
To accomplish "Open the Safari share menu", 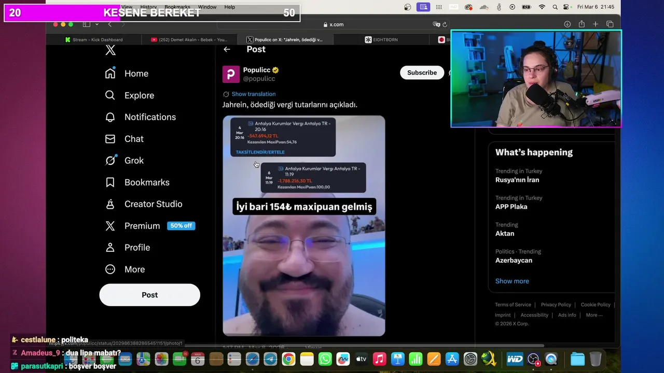I will [582, 24].
